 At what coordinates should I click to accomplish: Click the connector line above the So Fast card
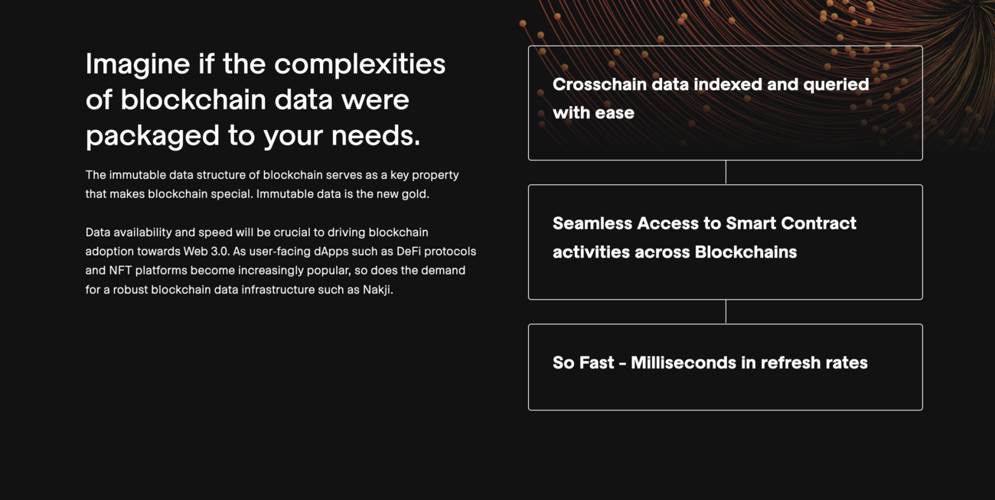click(726, 312)
